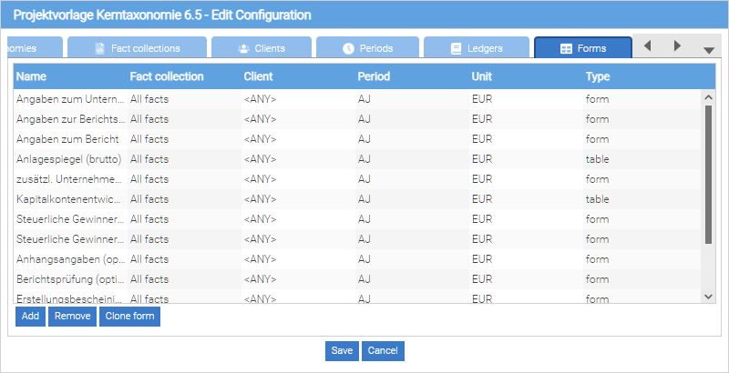729x373 pixels.
Task: Sort by the Name column header
Action: pos(32,76)
